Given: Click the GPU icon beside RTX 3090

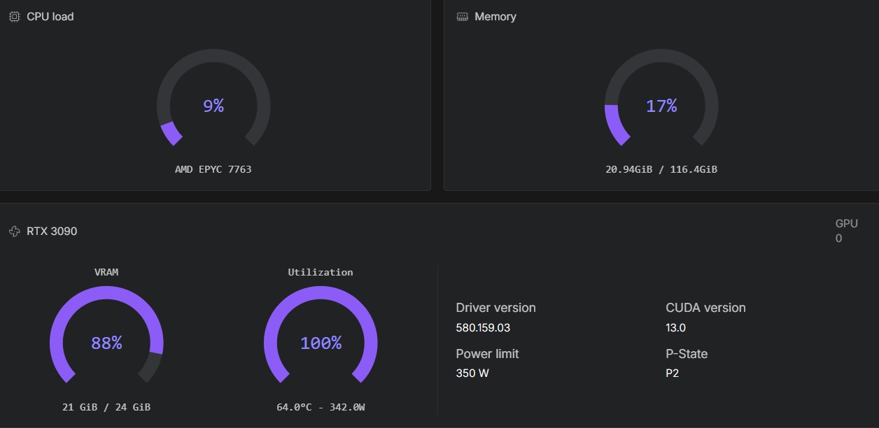Looking at the screenshot, I should (x=14, y=231).
